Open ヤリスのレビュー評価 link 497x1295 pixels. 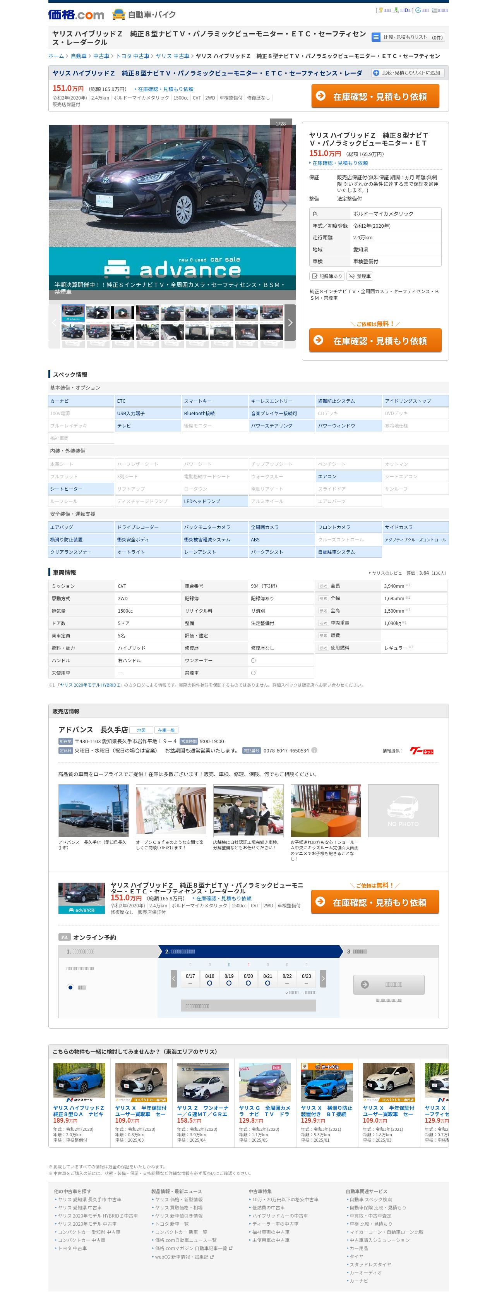tap(408, 573)
